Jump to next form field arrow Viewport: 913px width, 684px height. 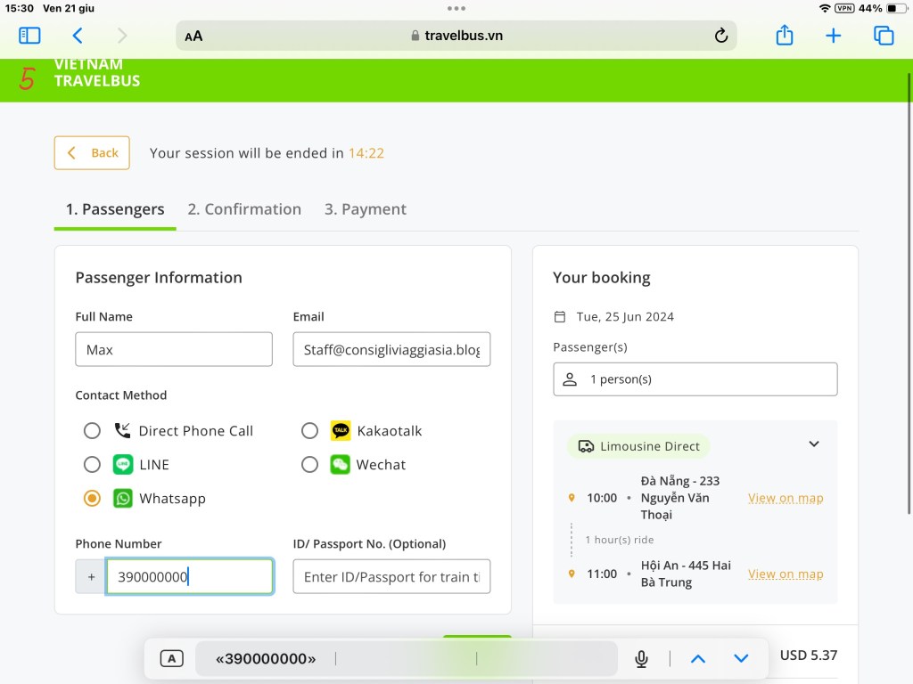tap(741, 659)
